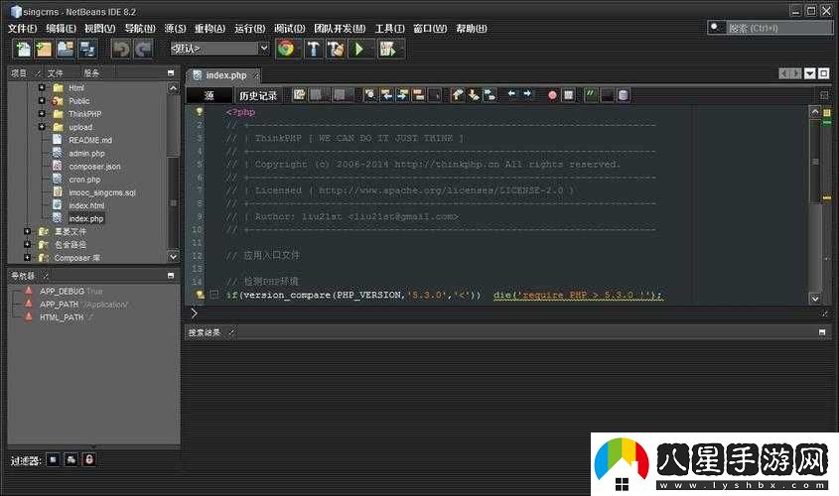
Task: Maximize the editor window button
Action: coord(823,73)
